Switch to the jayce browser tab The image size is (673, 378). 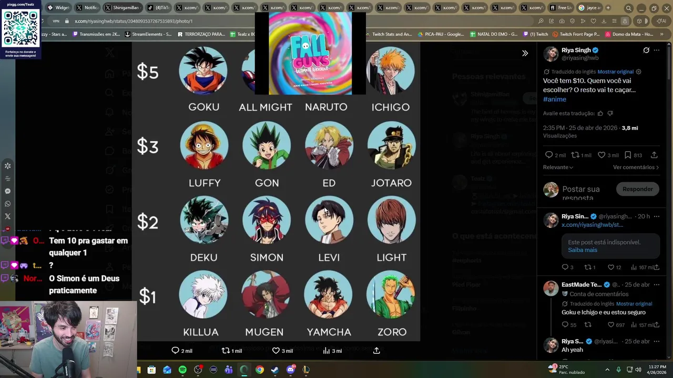tap(589, 8)
